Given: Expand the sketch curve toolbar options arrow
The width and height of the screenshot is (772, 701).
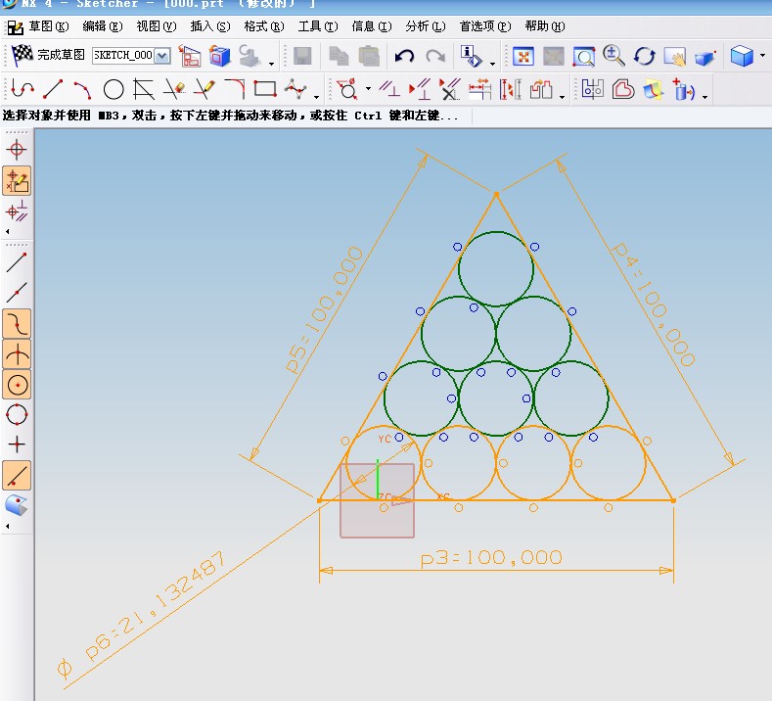Looking at the screenshot, I should 316,97.
